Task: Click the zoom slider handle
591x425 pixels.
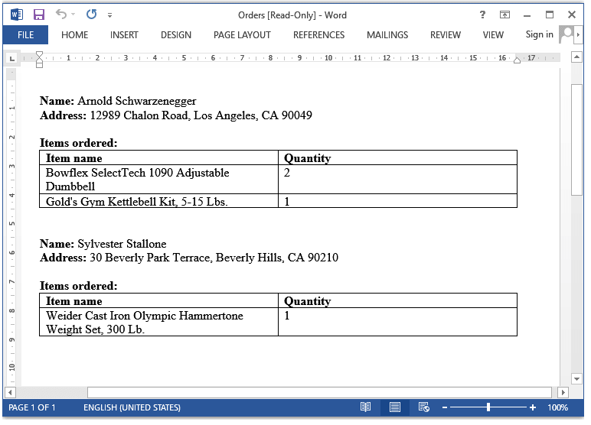Action: pyautogui.click(x=488, y=407)
